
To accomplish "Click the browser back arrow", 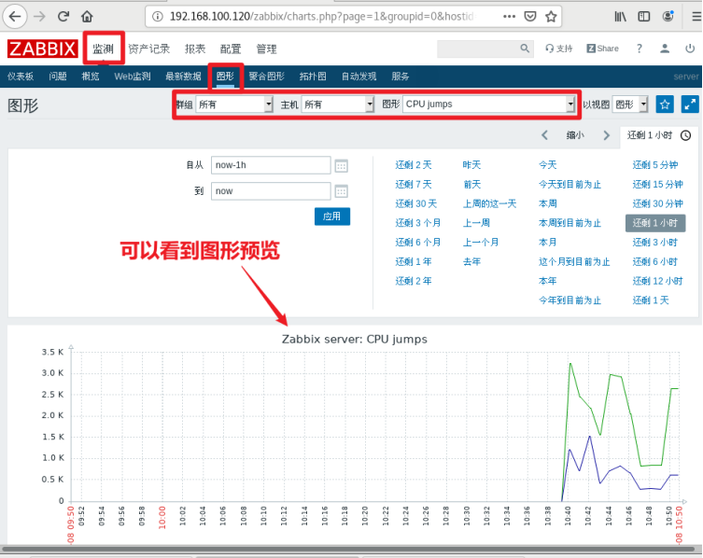I will (x=15, y=17).
